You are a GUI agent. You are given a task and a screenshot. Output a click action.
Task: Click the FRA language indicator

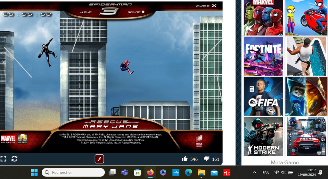[x=266, y=173]
